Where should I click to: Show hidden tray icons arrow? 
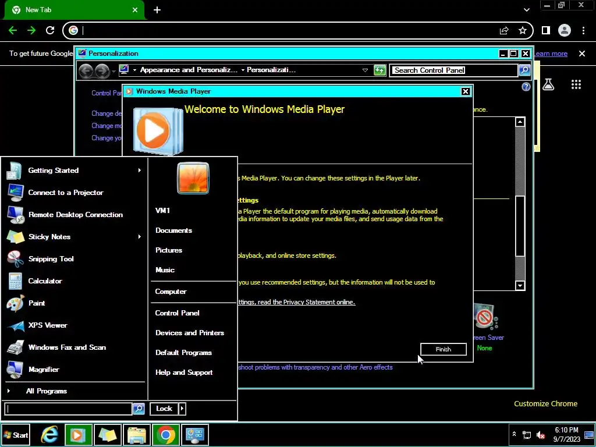(514, 434)
